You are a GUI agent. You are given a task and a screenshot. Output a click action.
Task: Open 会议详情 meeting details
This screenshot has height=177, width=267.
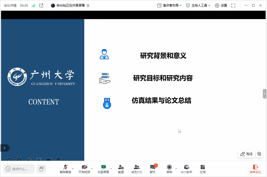[x=10, y=5]
